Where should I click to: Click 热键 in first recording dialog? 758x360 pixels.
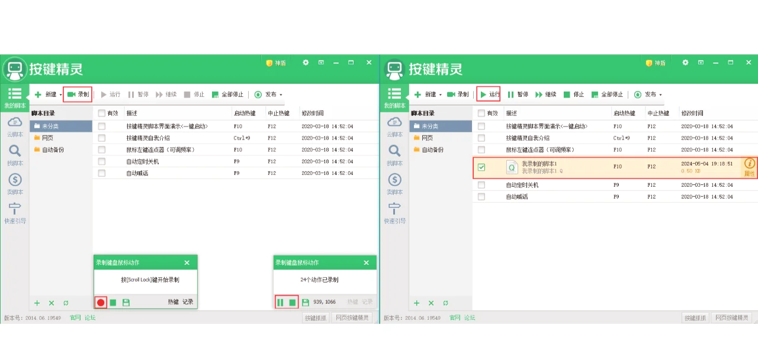click(x=173, y=302)
